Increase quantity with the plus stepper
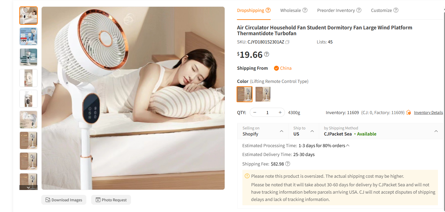Image resolution: width=445 pixels, height=212 pixels. pyautogui.click(x=279, y=112)
